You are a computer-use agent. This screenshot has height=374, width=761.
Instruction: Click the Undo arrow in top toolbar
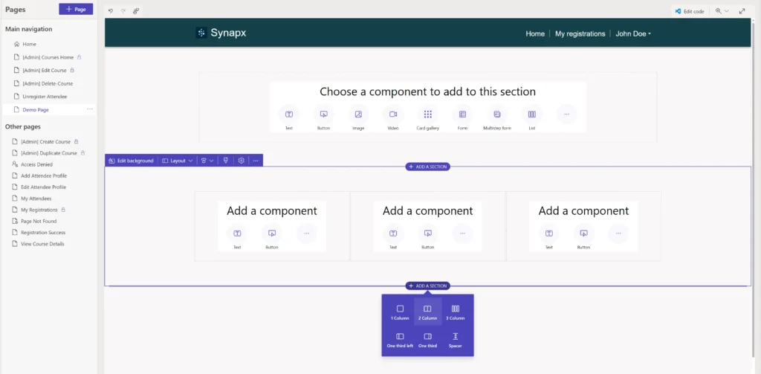point(111,11)
